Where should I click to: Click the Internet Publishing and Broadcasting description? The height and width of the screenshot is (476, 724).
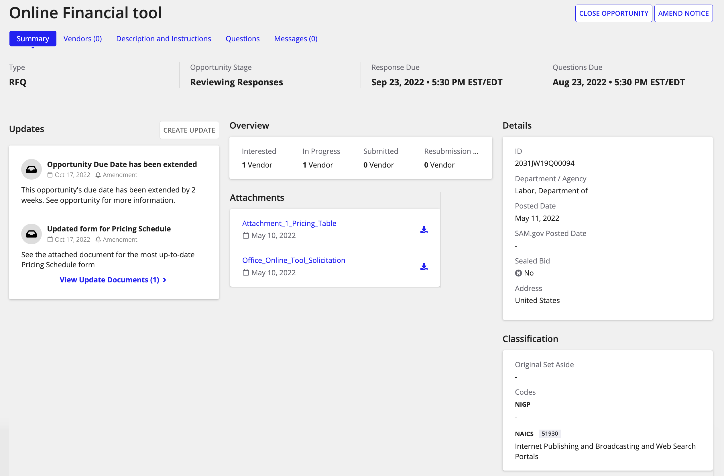605,451
